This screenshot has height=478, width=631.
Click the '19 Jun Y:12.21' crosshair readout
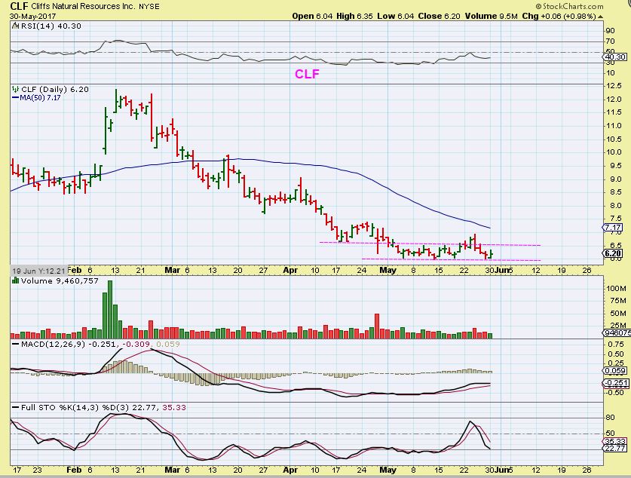[38, 271]
